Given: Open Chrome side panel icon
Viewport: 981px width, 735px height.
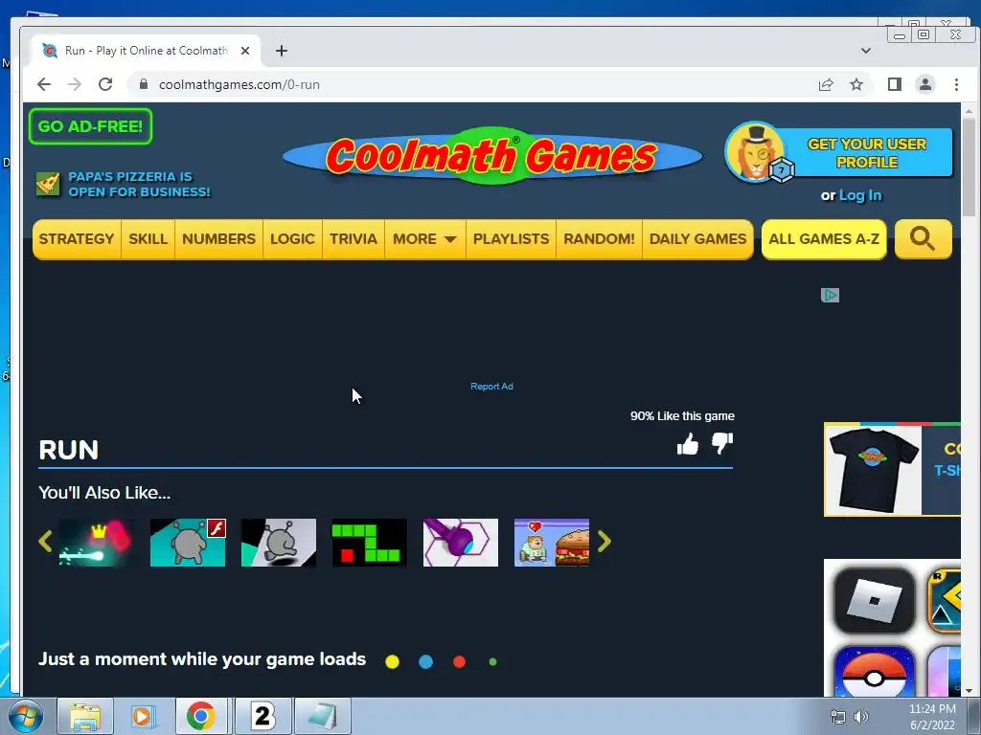Looking at the screenshot, I should (x=895, y=84).
